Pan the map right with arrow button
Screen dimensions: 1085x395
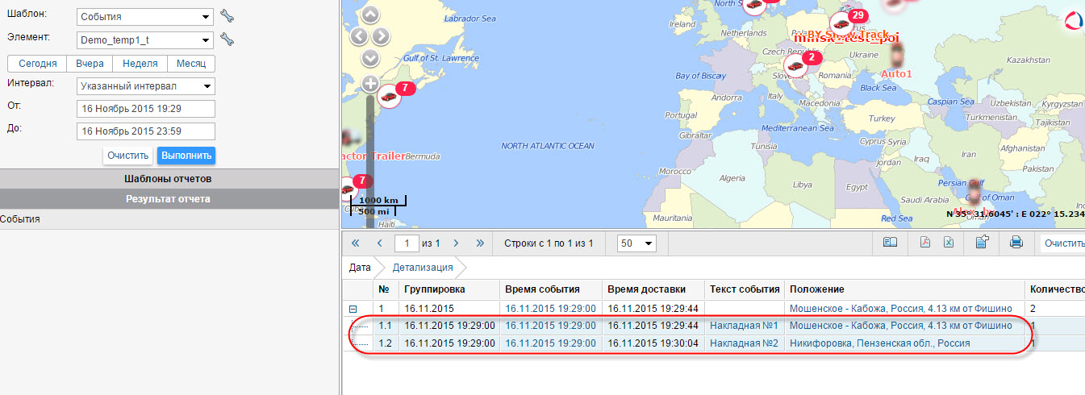click(381, 36)
